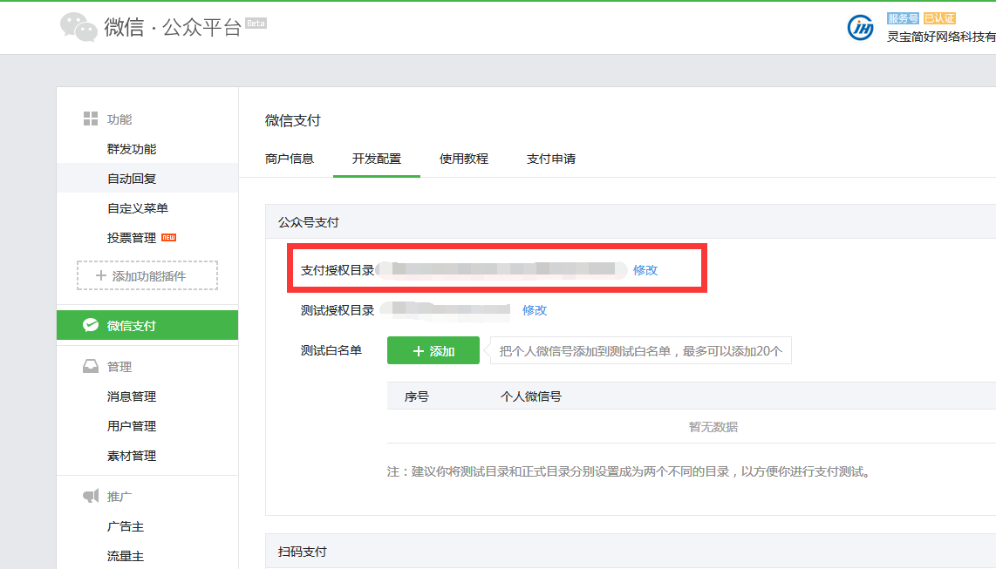Switch to 商户信息 tab

[290, 159]
